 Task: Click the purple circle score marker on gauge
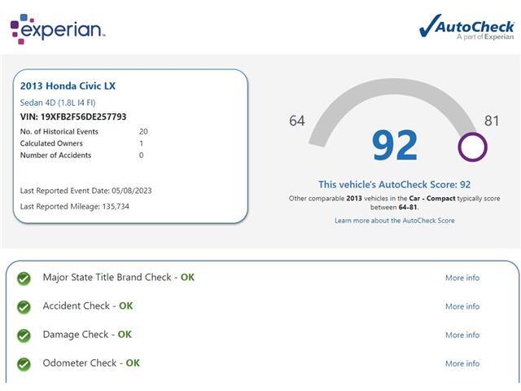(x=472, y=147)
